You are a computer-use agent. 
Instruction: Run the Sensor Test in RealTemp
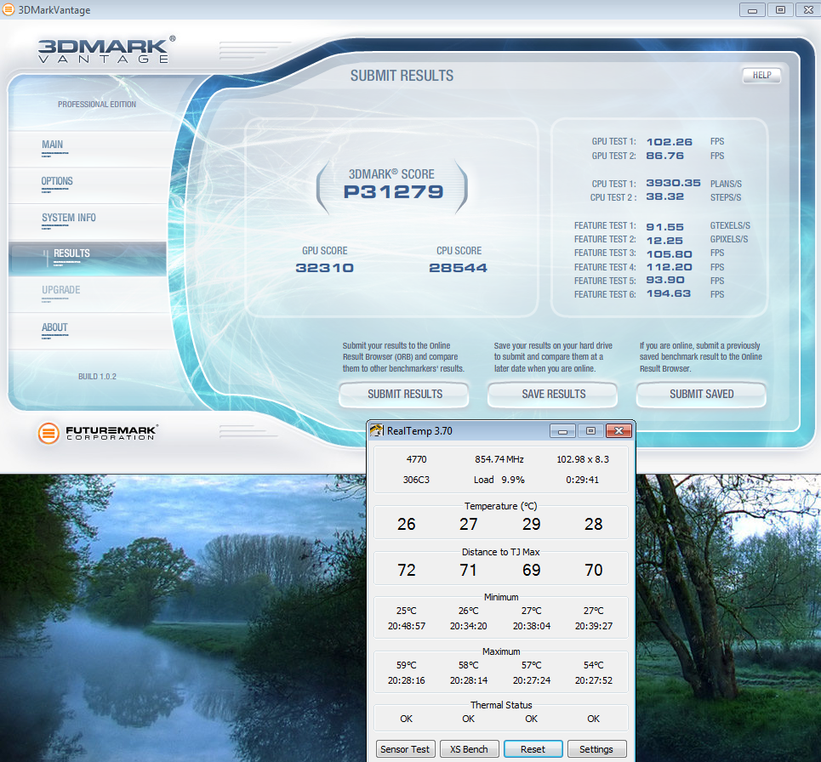[405, 749]
